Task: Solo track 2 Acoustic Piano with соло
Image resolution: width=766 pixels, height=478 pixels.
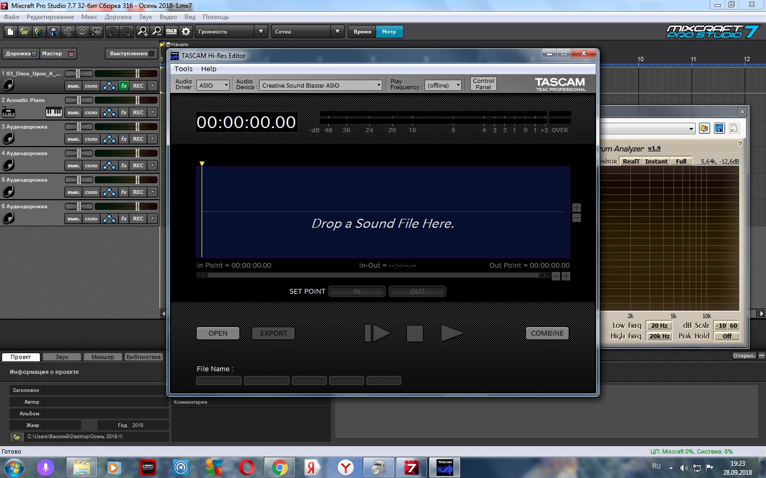Action: (x=91, y=112)
